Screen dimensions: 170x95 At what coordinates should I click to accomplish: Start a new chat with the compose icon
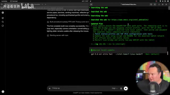click(x=3, y=18)
